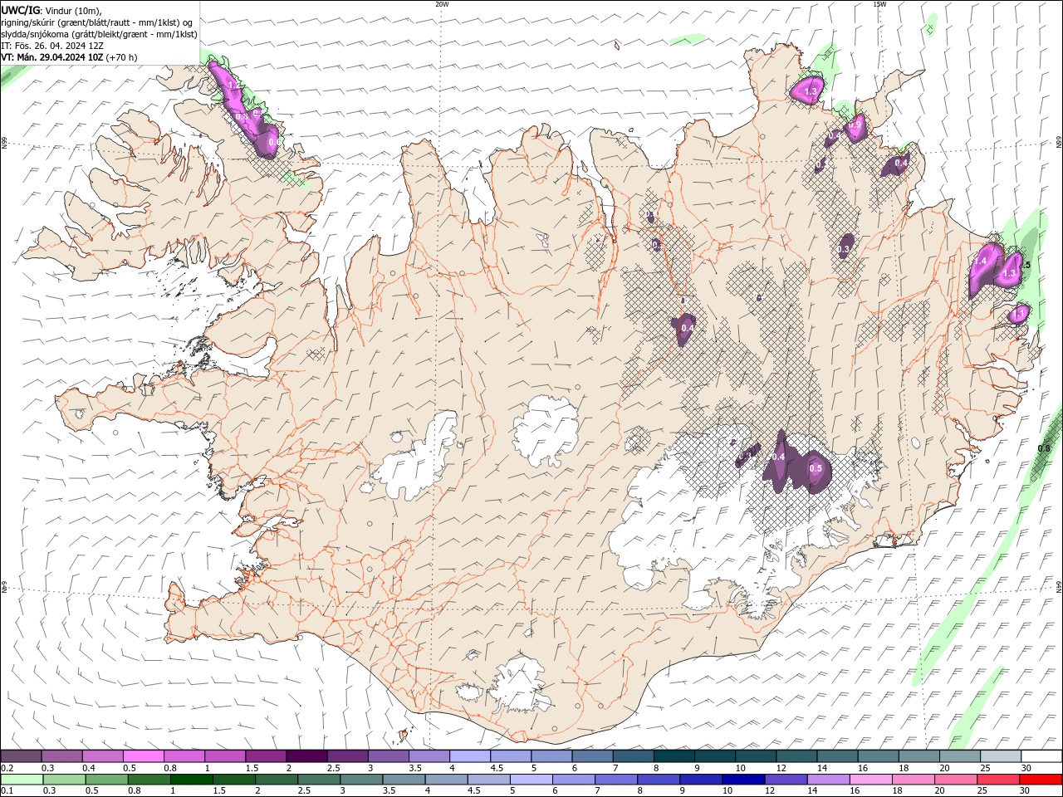Click the Langjökull glacier west of center

[419, 457]
